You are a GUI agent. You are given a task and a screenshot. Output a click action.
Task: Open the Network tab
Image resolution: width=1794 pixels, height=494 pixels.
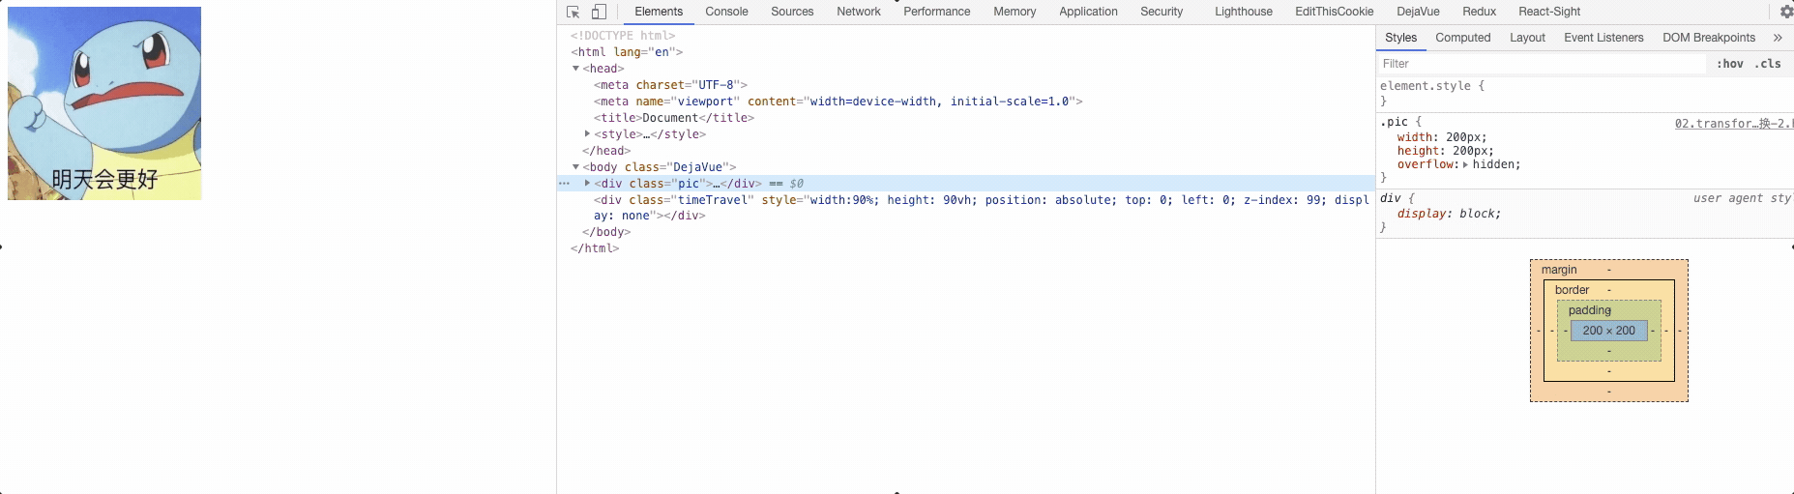coord(858,12)
